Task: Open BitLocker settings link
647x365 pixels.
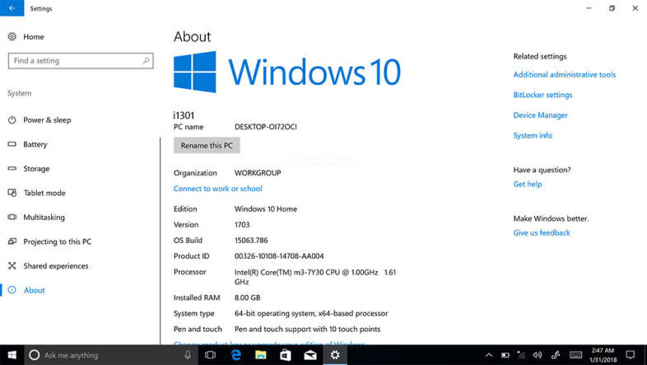Action: pos(542,96)
